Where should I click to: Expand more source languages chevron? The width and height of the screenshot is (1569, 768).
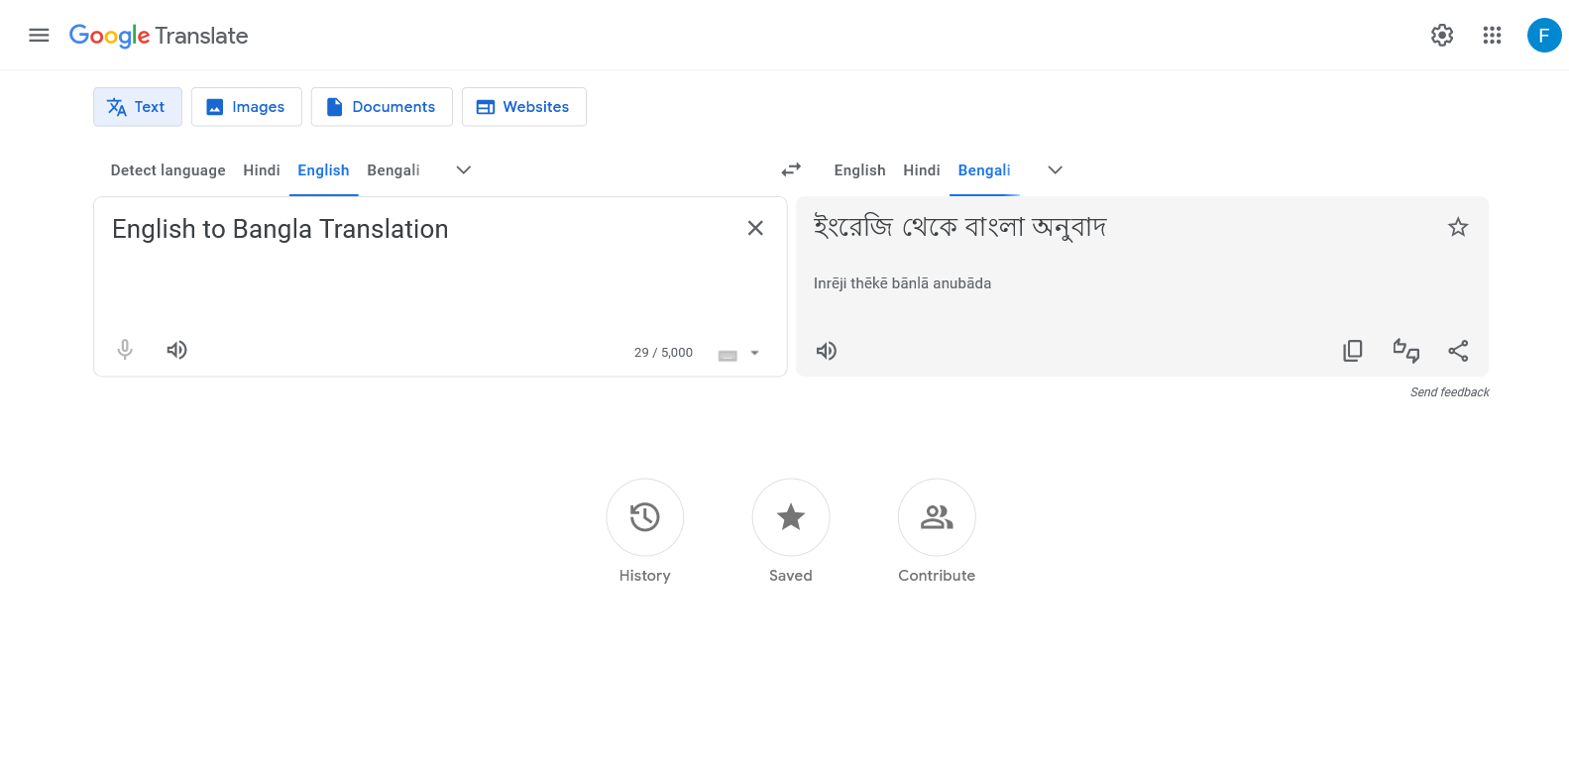[463, 170]
